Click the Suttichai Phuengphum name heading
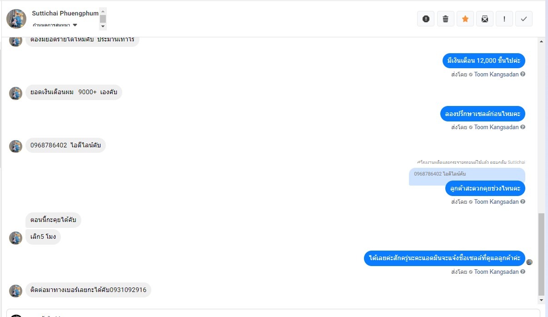The height and width of the screenshot is (317, 548). coord(65,13)
